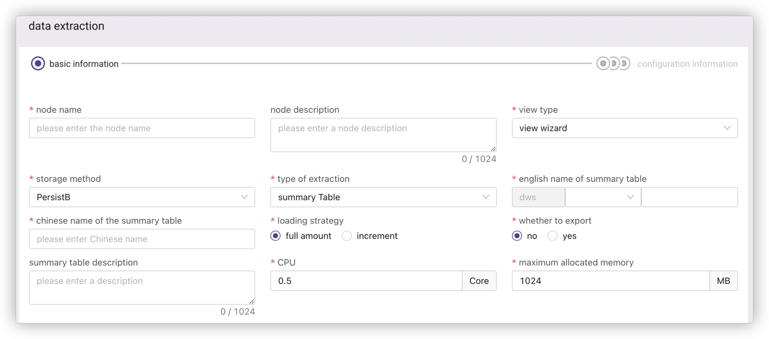The height and width of the screenshot is (339, 769).
Task: Click the storage method chevron icon
Action: tap(244, 197)
